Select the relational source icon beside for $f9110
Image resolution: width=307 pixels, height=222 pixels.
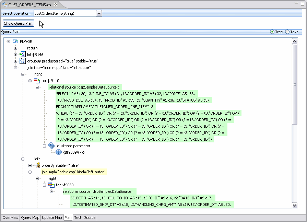point(37,81)
